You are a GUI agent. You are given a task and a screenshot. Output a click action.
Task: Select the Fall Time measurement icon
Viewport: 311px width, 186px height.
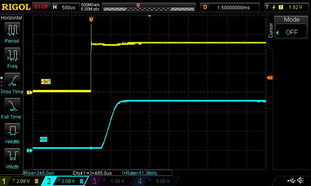(x=12, y=106)
